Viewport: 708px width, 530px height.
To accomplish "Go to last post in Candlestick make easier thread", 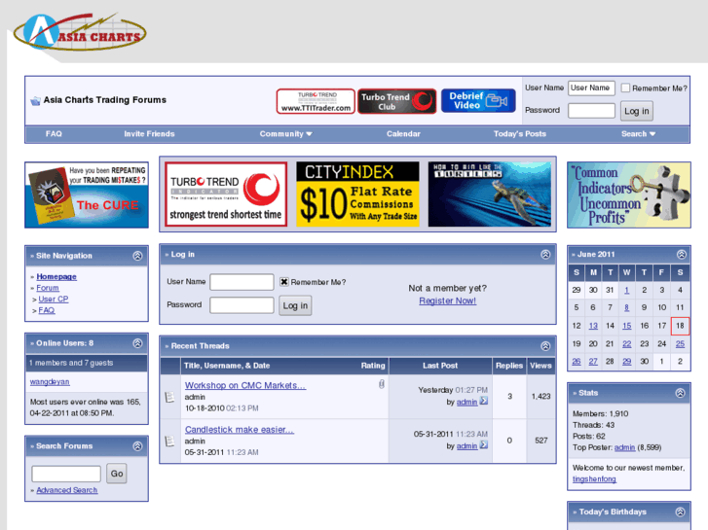I will tap(484, 445).
